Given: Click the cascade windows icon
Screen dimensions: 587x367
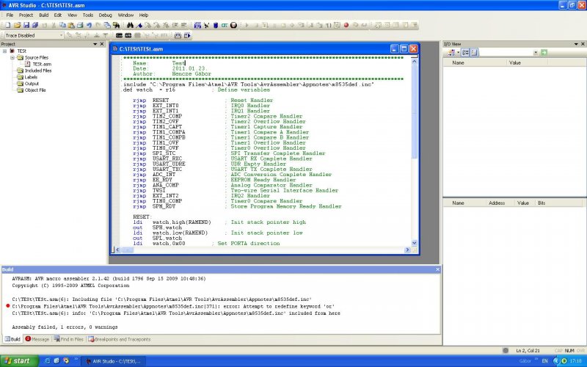Looking at the screenshot, I should 107,25.
